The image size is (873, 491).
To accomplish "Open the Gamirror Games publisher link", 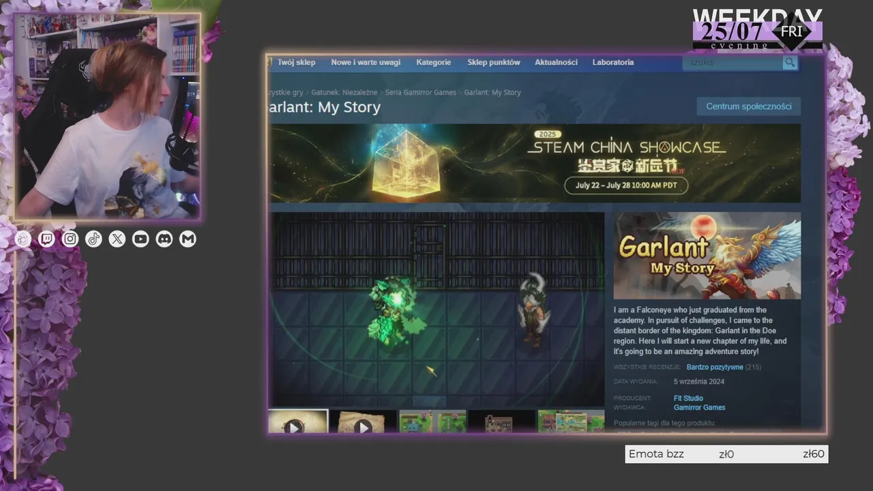I will click(x=699, y=408).
